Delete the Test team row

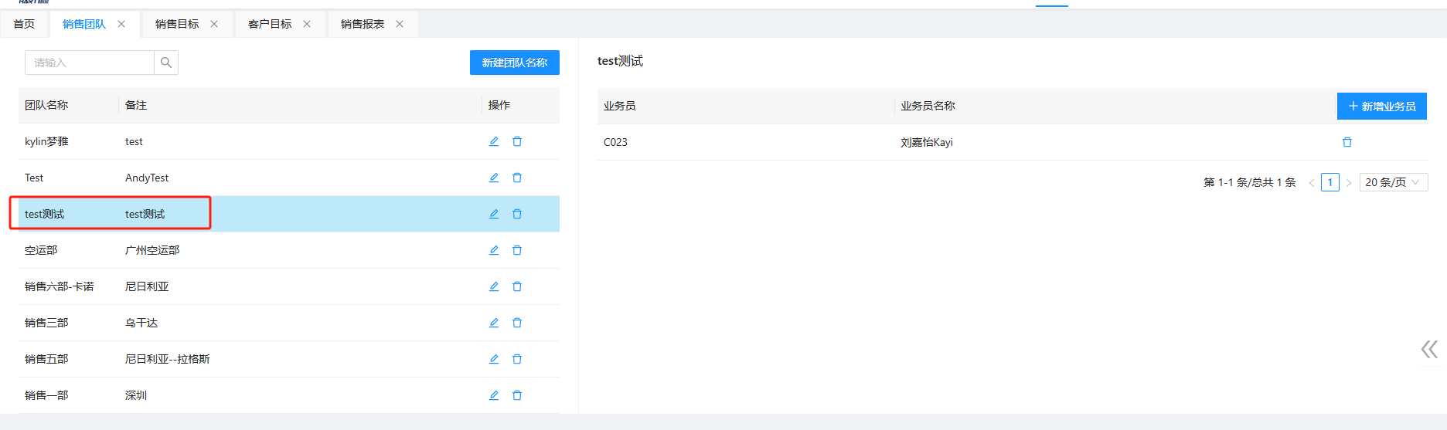pyautogui.click(x=517, y=178)
